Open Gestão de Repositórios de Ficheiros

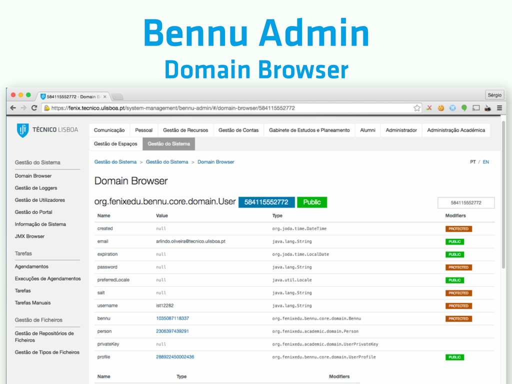click(44, 336)
